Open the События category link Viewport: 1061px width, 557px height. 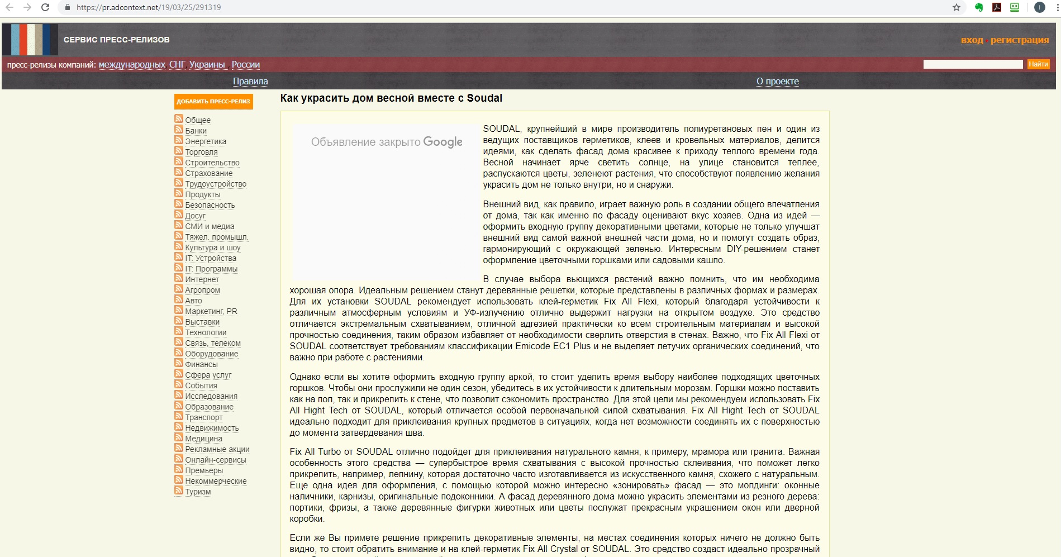pos(201,385)
